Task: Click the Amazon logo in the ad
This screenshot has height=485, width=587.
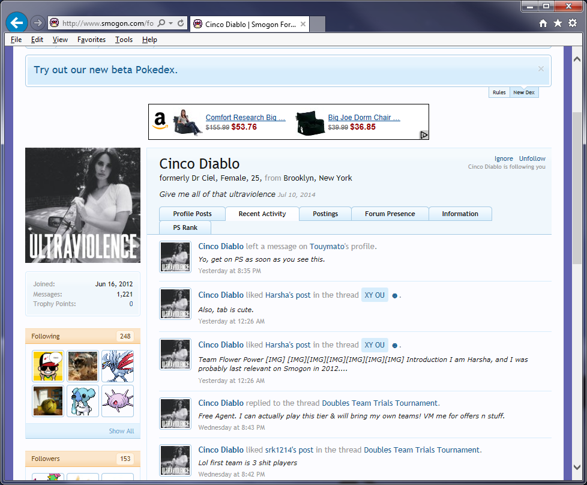Action: [160, 121]
